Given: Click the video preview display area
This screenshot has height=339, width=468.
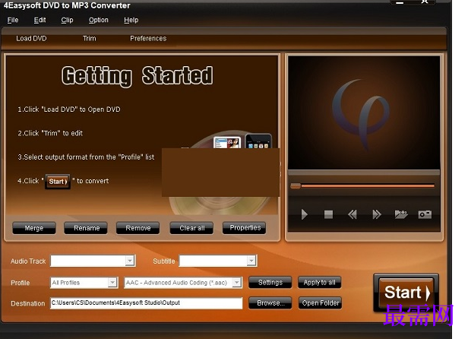Looking at the screenshot, I should [364, 112].
